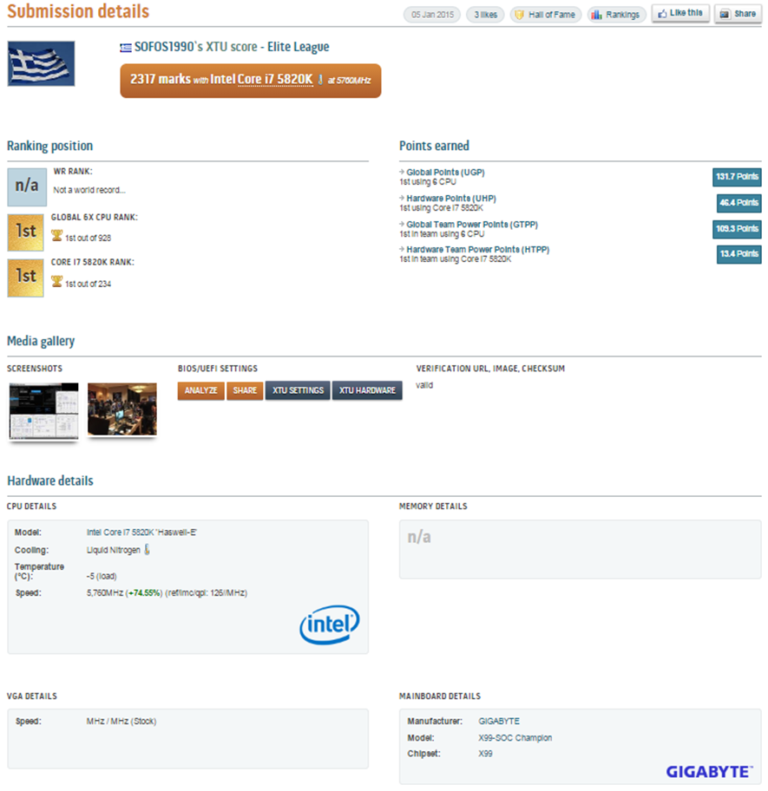Click 1st badge for Core i7 5820K rank

pyautogui.click(x=25, y=278)
